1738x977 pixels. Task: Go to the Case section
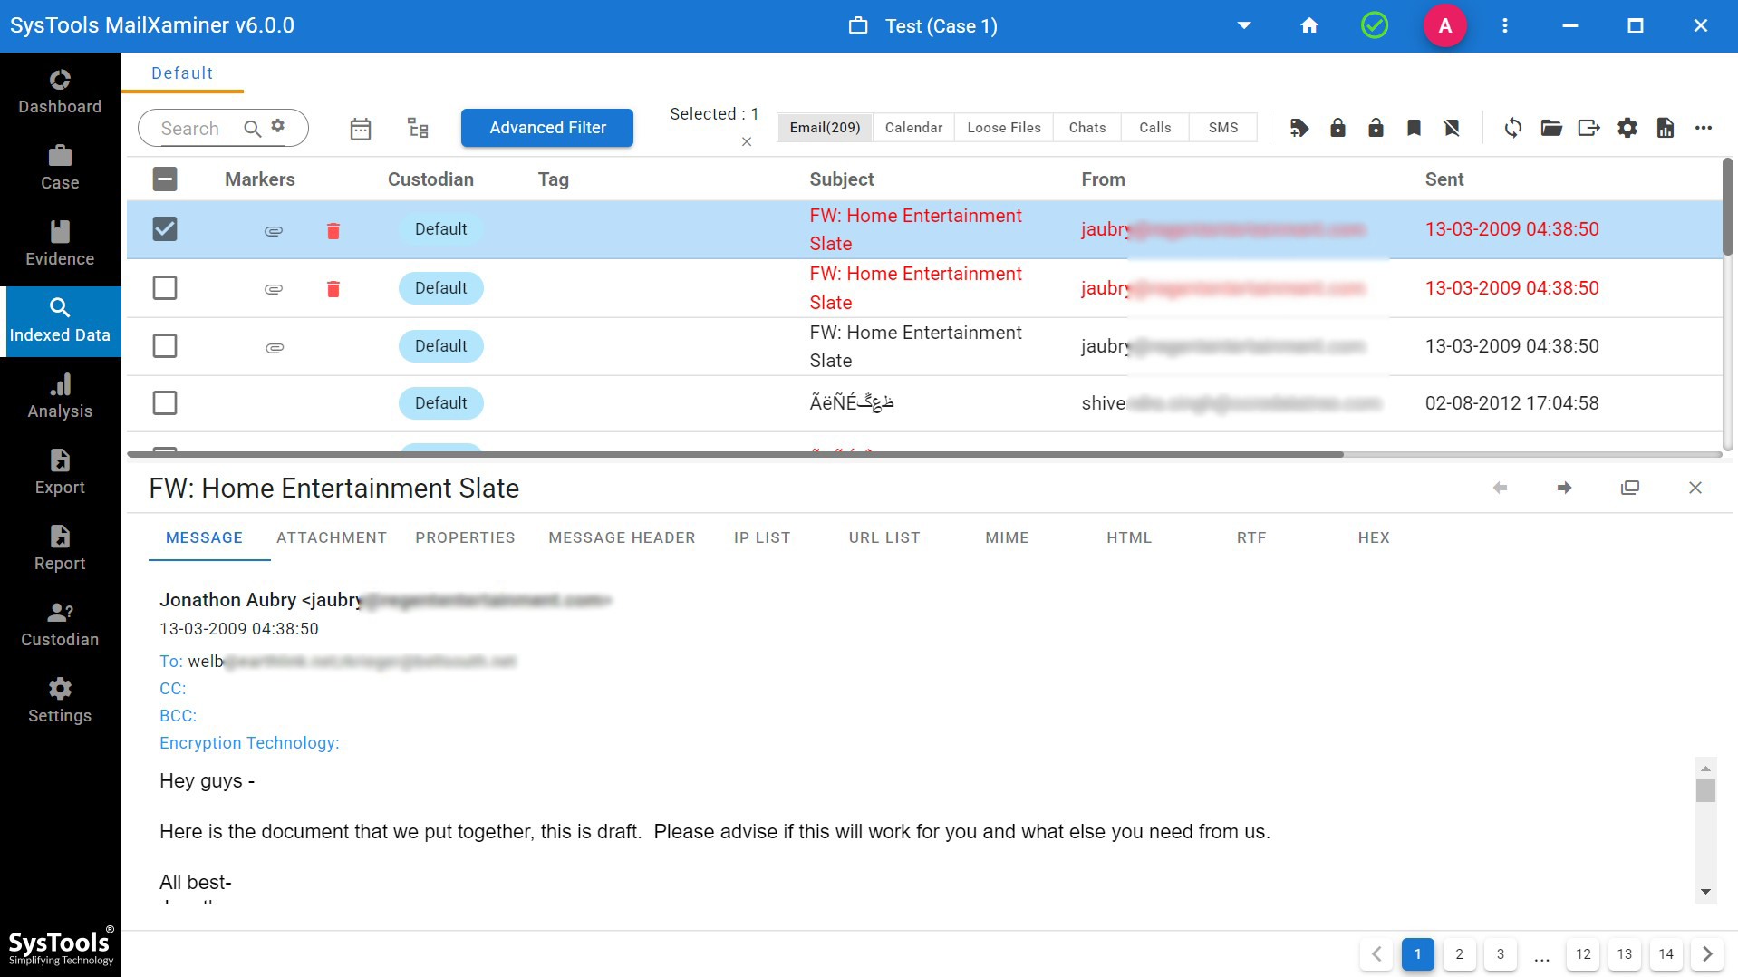[60, 169]
